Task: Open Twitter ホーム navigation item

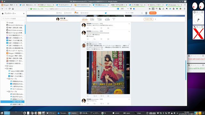Action: pos(59,13)
